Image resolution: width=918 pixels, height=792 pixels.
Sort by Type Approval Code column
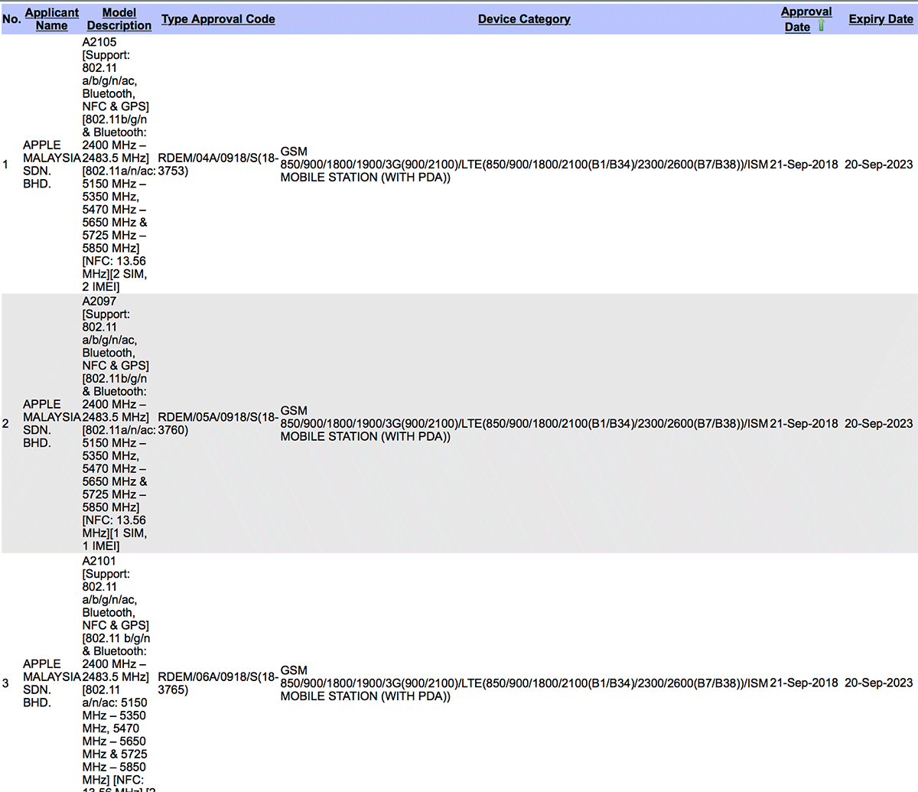(x=218, y=19)
